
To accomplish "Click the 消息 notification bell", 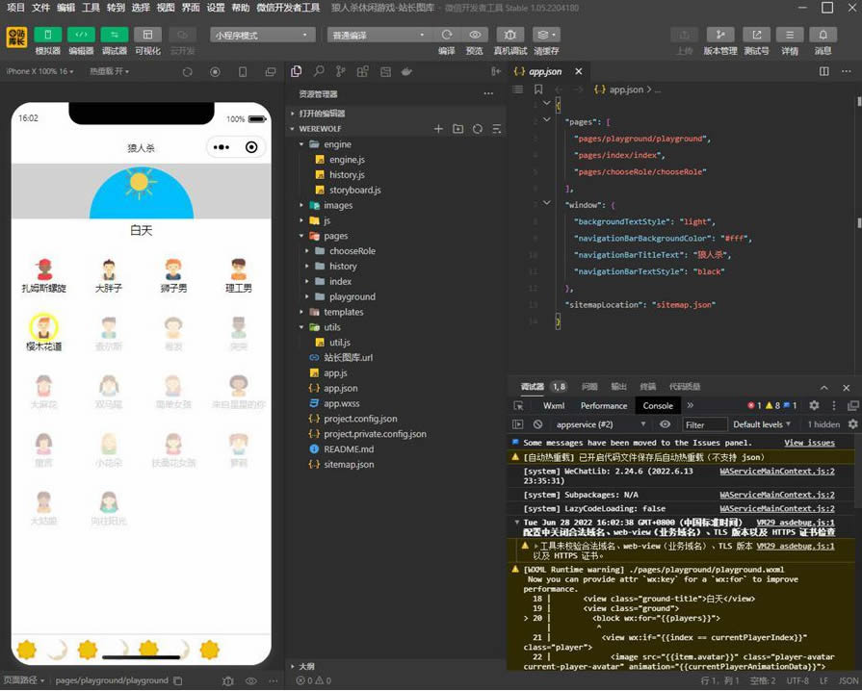I will 823,35.
